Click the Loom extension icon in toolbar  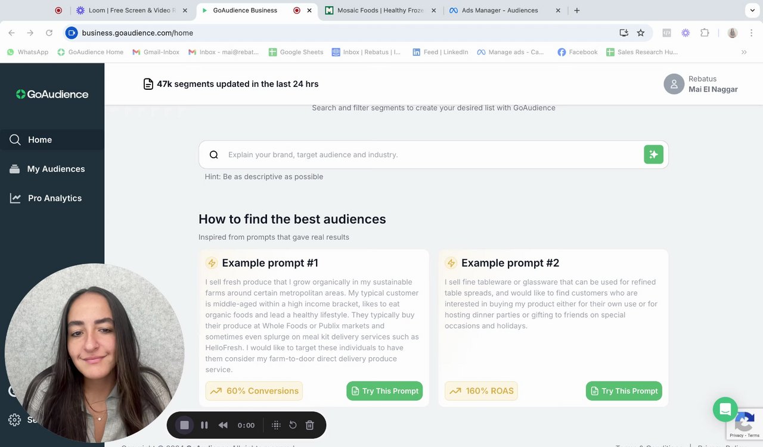[x=686, y=33]
